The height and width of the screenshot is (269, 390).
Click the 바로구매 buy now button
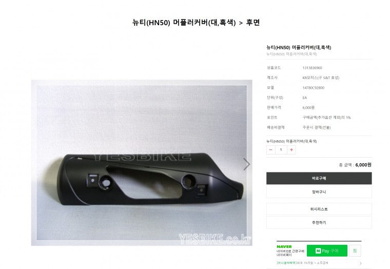(x=319, y=178)
